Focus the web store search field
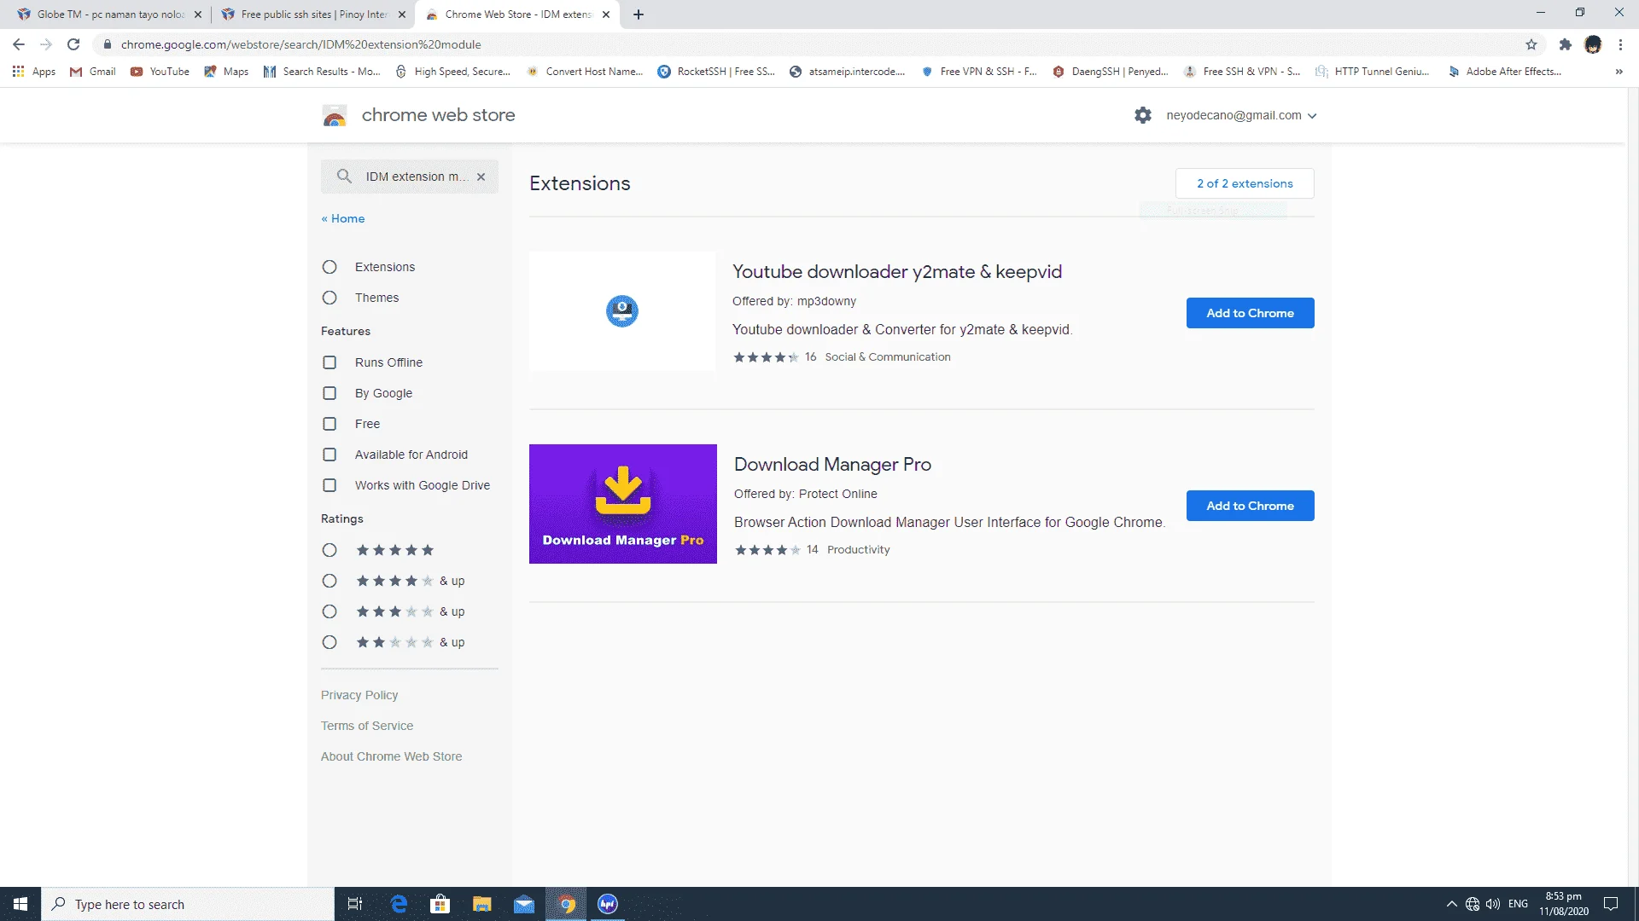Viewport: 1639px width, 921px height. (410, 177)
